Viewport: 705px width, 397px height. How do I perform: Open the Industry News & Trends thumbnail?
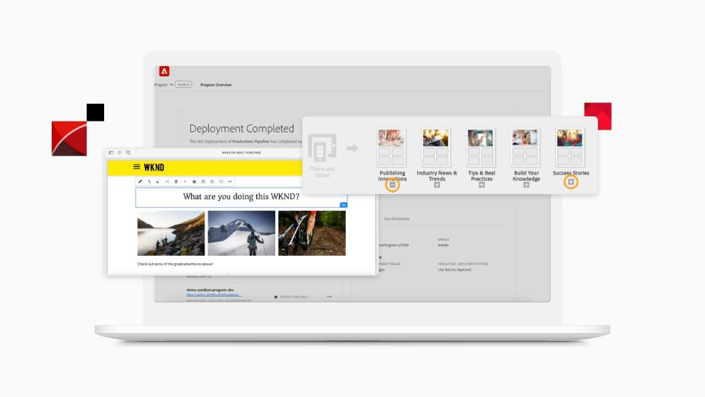436,148
